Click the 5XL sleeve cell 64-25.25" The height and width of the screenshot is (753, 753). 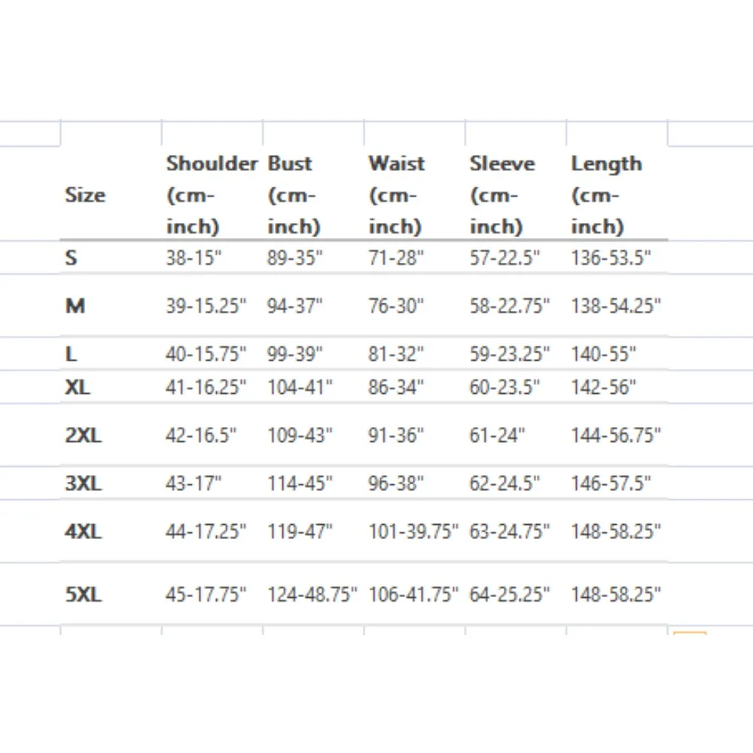click(510, 595)
